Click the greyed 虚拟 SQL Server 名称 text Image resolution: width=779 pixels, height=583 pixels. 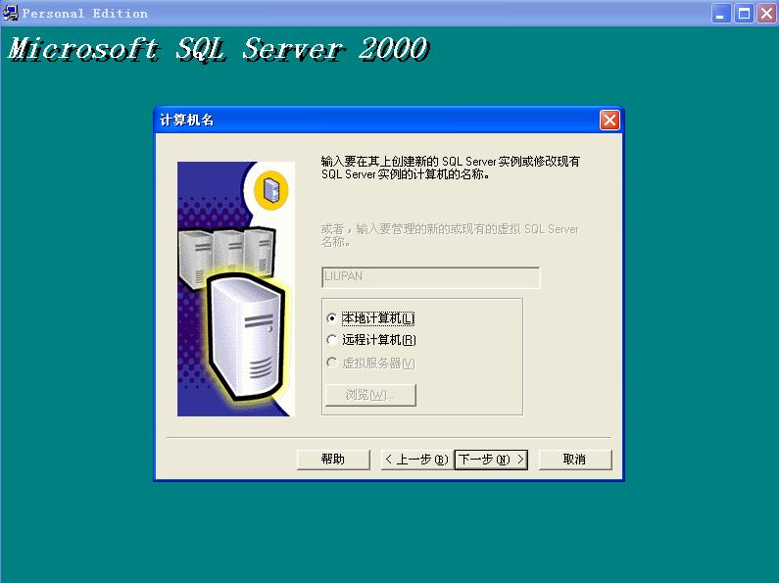[450, 235]
